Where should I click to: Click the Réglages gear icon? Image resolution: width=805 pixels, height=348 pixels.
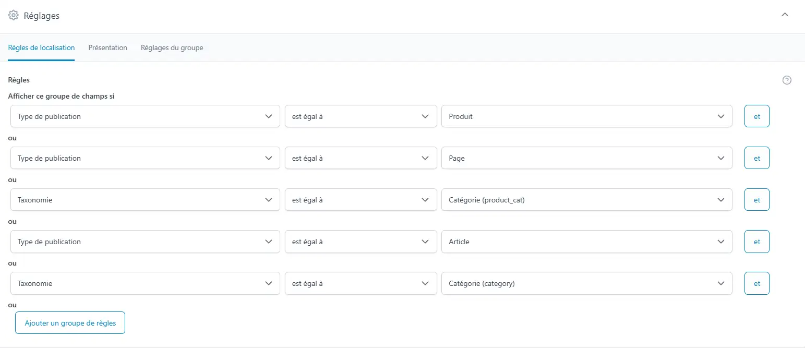[14, 15]
